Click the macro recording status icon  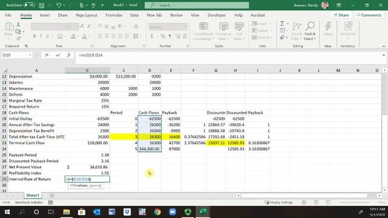click(50, 202)
